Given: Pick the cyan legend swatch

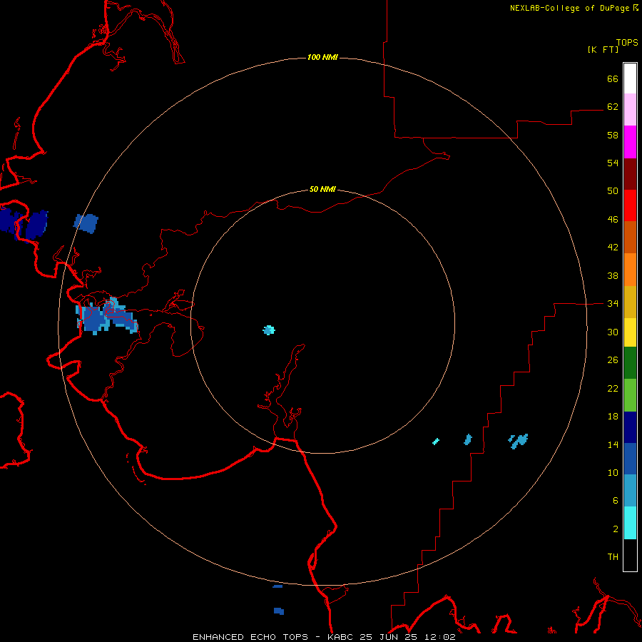Looking at the screenshot, I should tap(630, 523).
